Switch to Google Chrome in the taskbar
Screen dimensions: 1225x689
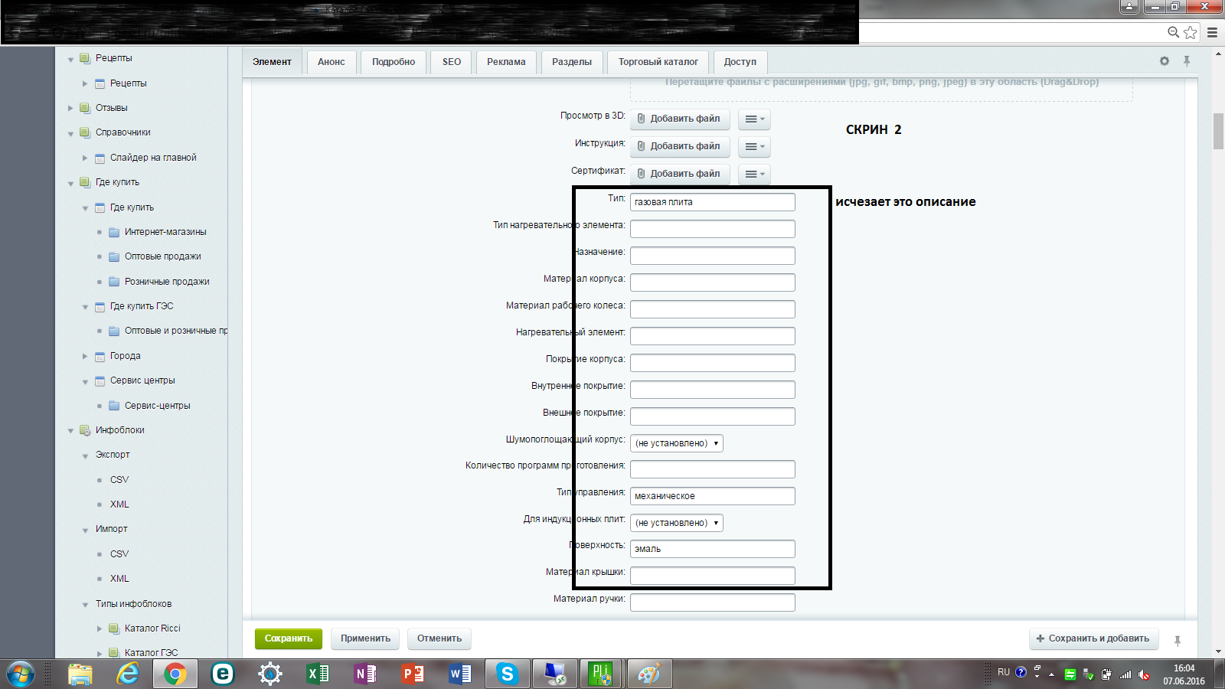[175, 674]
